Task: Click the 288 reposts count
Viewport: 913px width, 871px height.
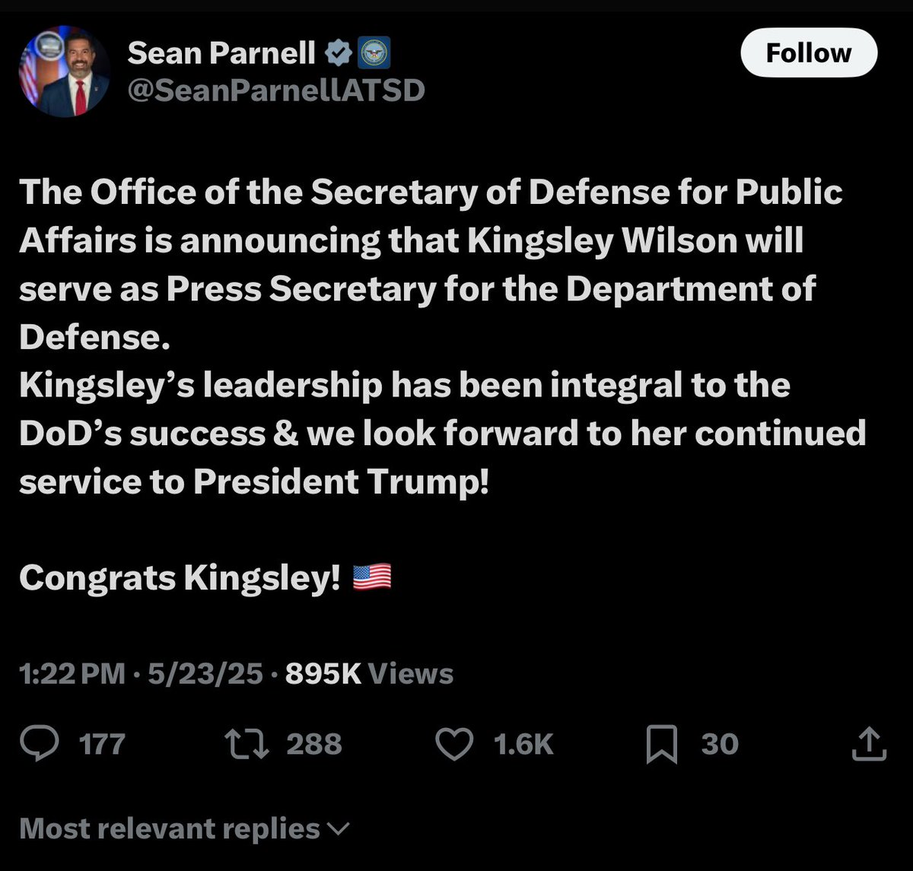Action: (x=313, y=743)
